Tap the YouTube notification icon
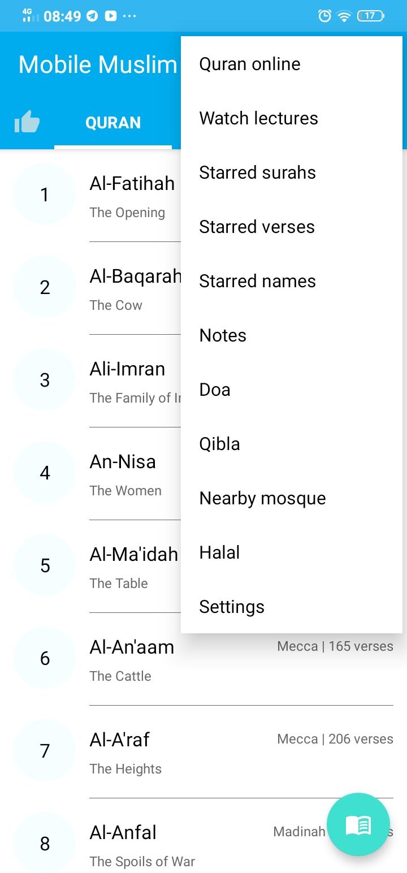The width and height of the screenshot is (407, 873). coord(111,16)
